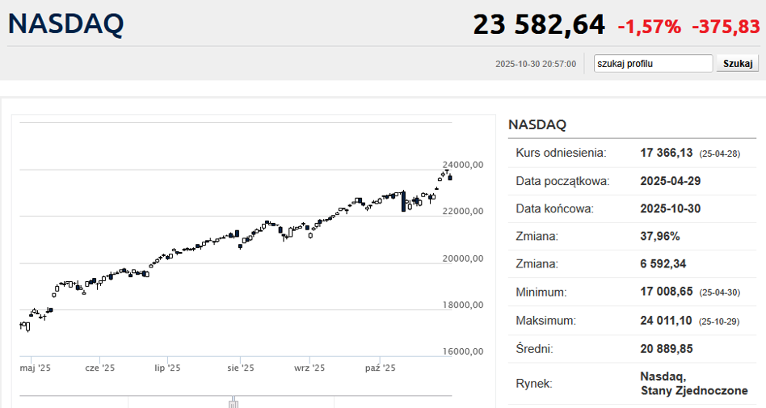This screenshot has height=408, width=766.
Task: Click the "szukaj profilu" search field
Action: pos(653,64)
